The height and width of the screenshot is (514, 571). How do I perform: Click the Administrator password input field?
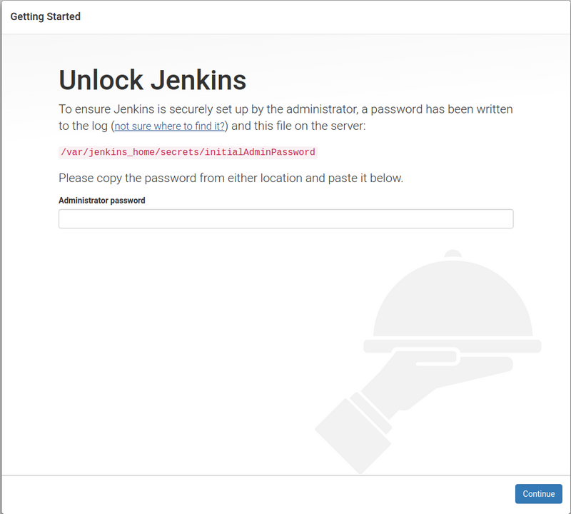[x=285, y=218]
